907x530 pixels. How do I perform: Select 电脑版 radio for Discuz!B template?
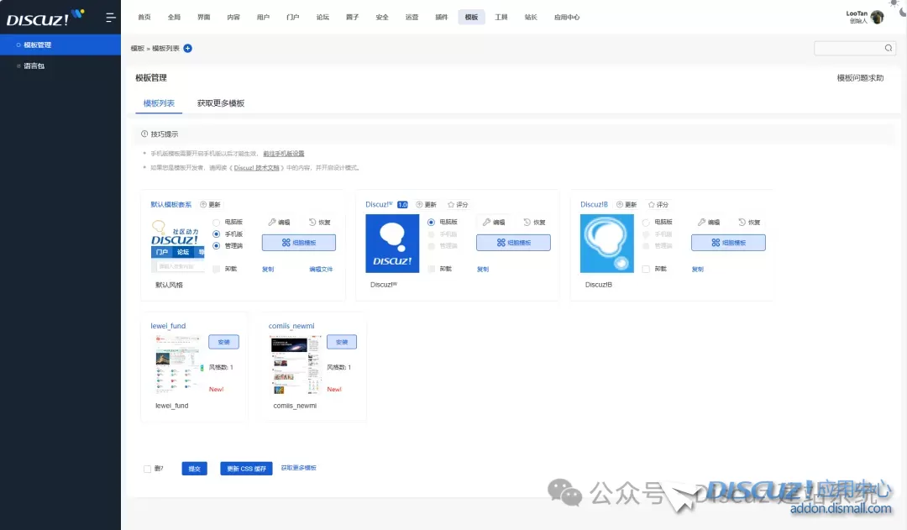pyautogui.click(x=646, y=223)
